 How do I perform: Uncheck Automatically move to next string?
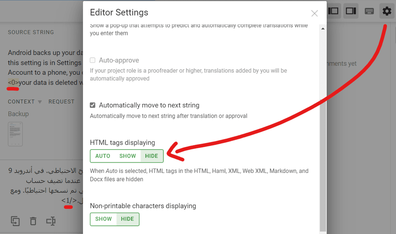92,105
